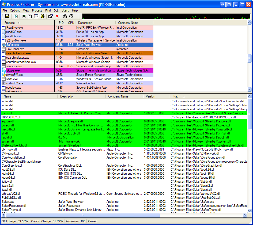The height and width of the screenshot is (225, 253).
Task: Open the process Properties toolbar icon
Action: point(50,16)
